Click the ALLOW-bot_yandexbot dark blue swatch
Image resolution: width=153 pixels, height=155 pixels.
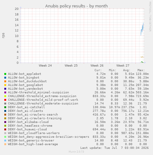click(x=5, y=89)
